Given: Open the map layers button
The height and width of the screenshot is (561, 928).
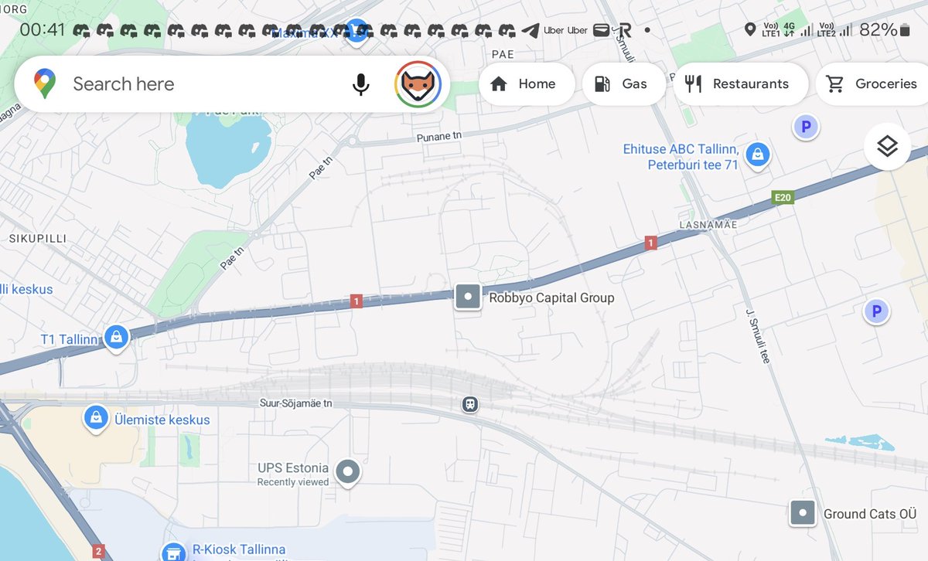Looking at the screenshot, I should pyautogui.click(x=887, y=146).
